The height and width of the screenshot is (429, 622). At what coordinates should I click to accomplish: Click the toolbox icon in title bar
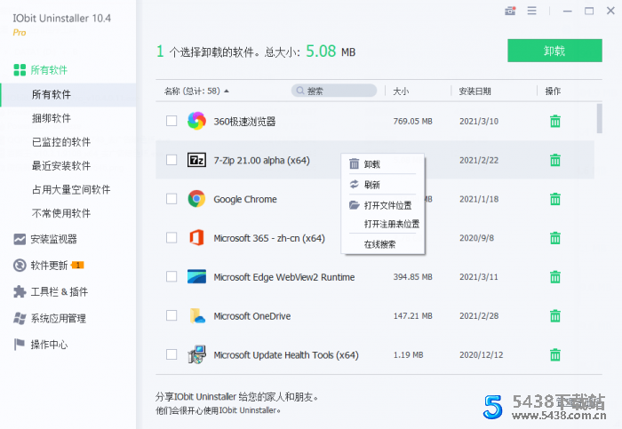(x=510, y=11)
